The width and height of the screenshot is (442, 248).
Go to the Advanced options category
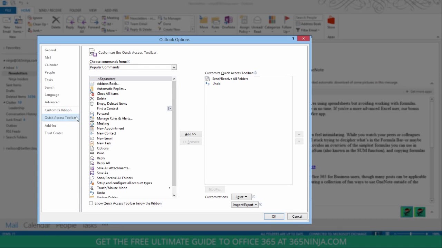tap(52, 102)
